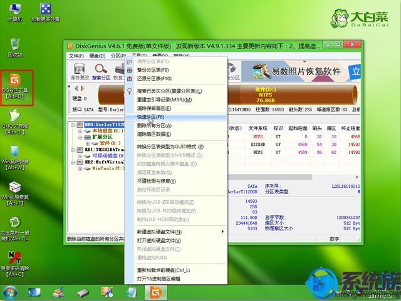
Task: Choose 打开虚拟硬盘文件(V) menu entry
Action: [176, 241]
